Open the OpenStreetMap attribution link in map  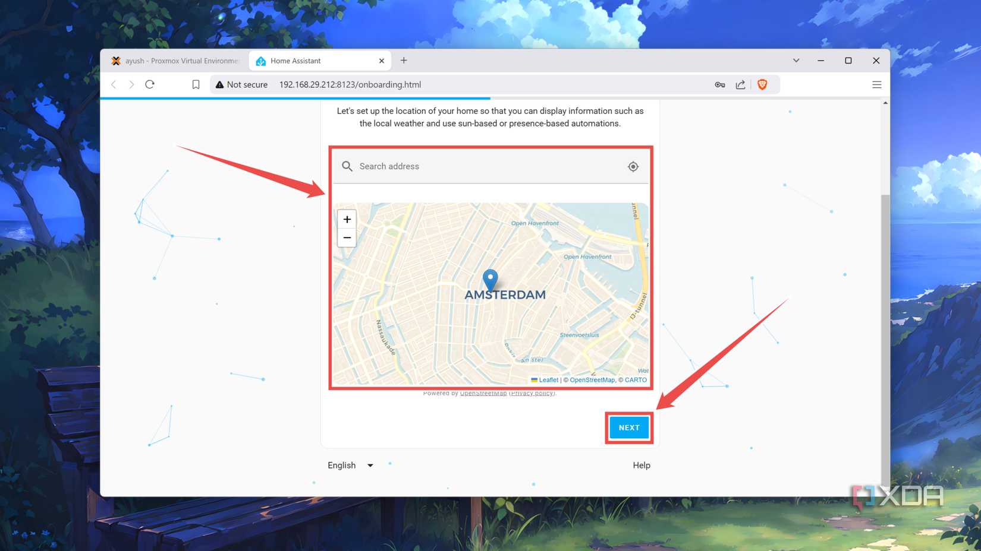[592, 380]
